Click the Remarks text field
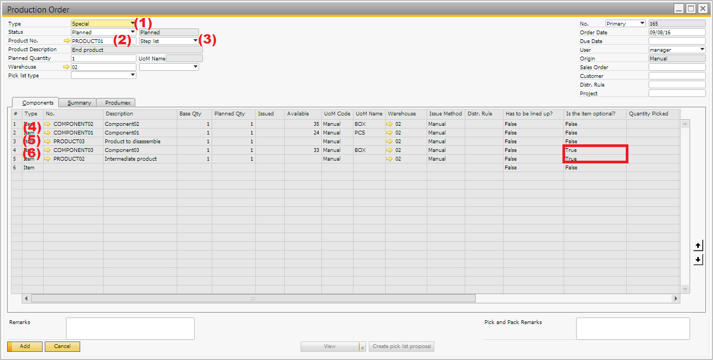 130,328
